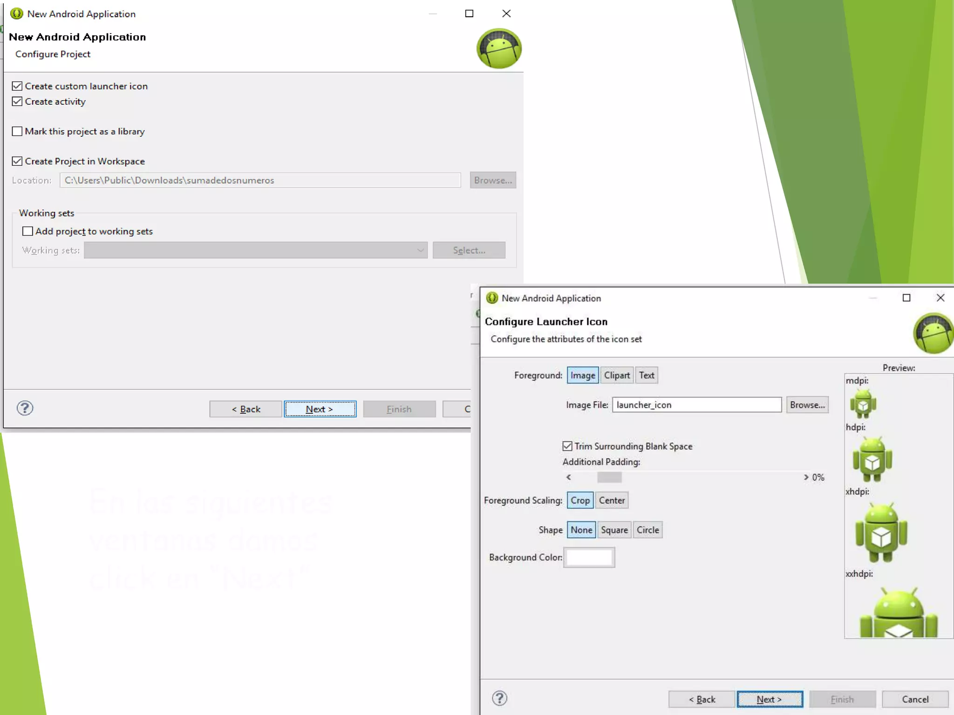Click help icon in Configure Project dialog
The width and height of the screenshot is (954, 715).
[x=25, y=408]
